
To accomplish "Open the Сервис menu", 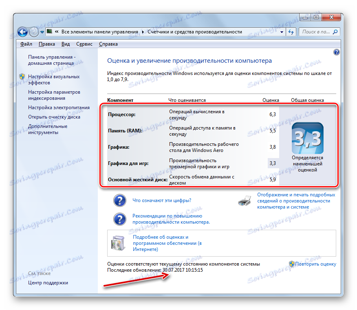I will (x=84, y=44).
